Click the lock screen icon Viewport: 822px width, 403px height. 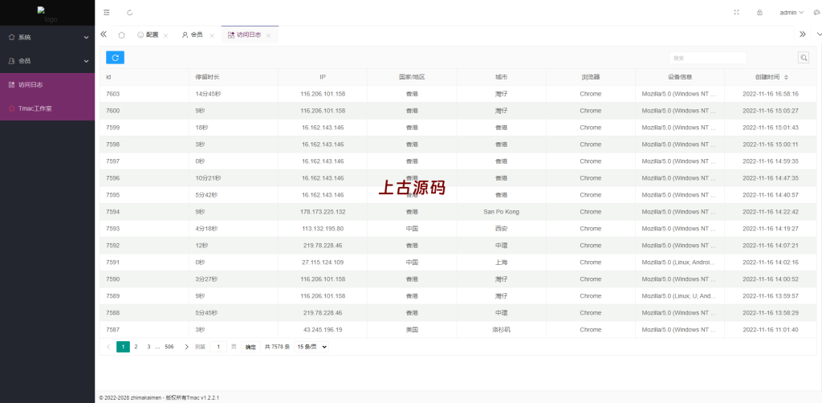(759, 13)
